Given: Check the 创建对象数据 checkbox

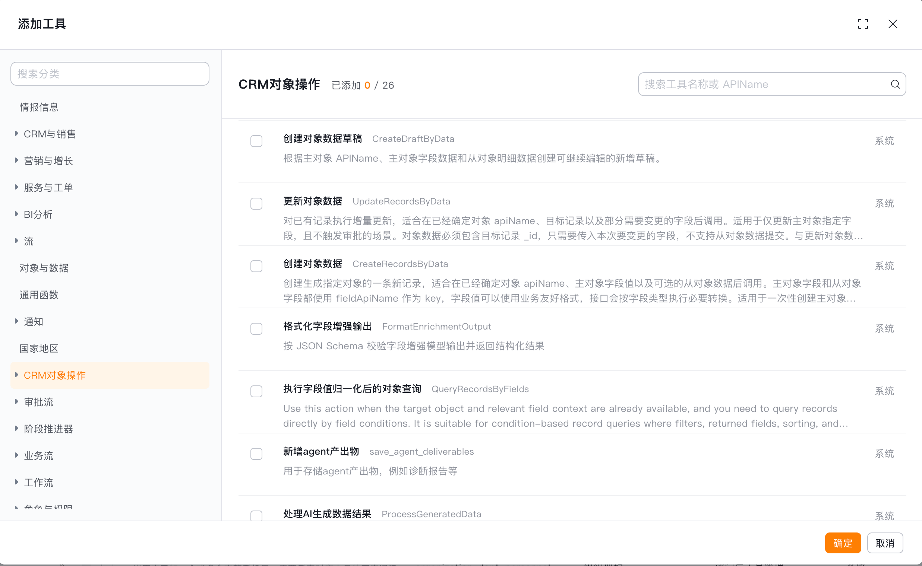Looking at the screenshot, I should [x=256, y=266].
